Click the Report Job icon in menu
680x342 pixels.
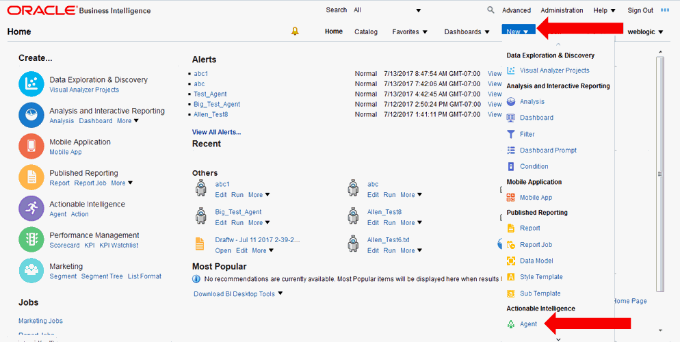click(511, 244)
